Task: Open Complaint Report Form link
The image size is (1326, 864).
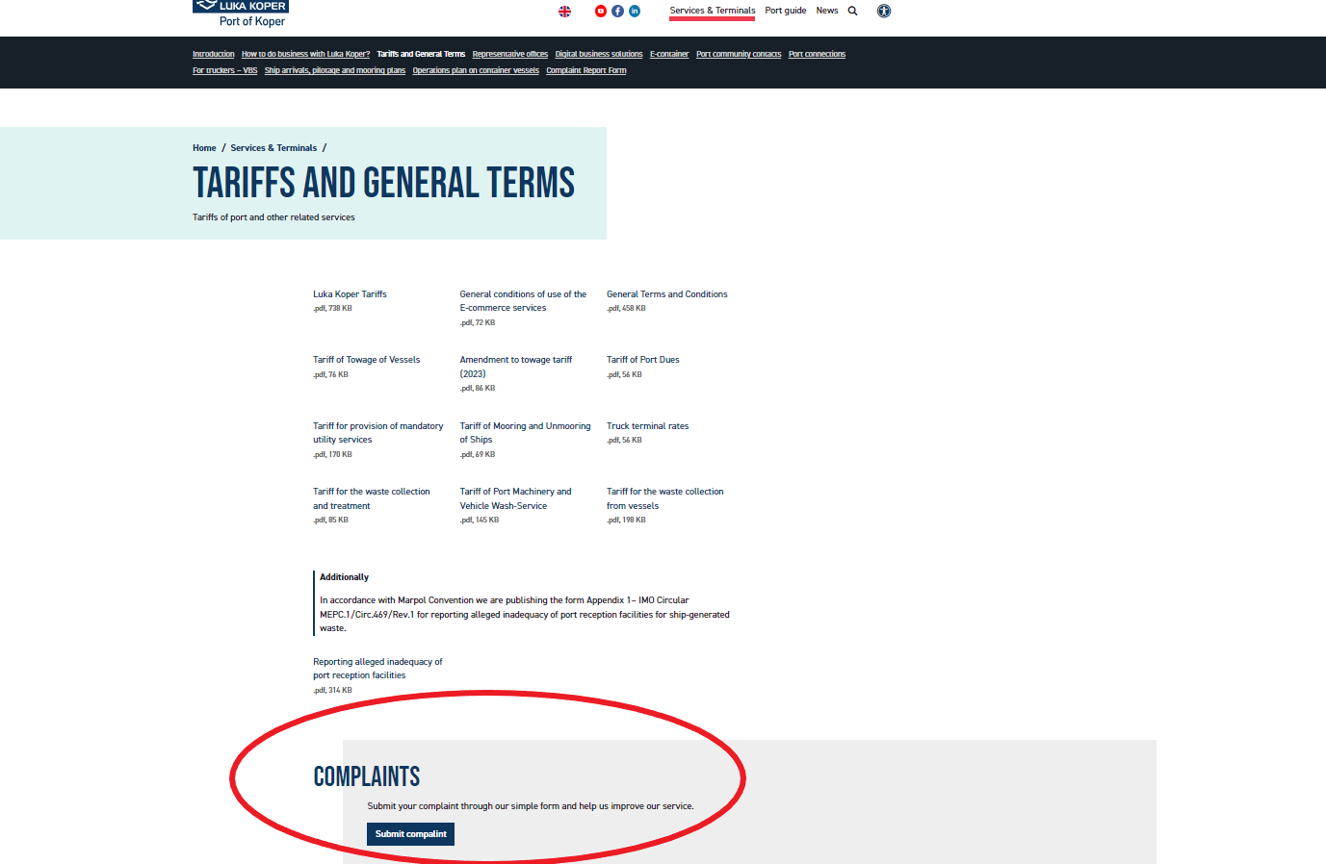Action: (x=586, y=70)
